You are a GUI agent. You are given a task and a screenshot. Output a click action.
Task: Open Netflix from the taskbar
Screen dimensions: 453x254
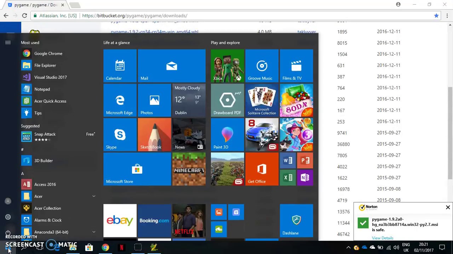pyautogui.click(x=121, y=247)
